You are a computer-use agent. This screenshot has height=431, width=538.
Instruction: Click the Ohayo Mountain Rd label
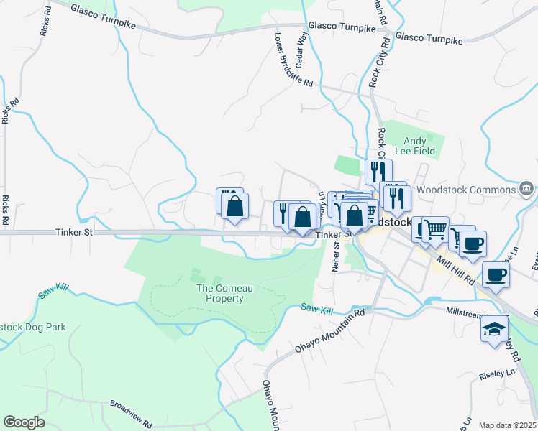(x=329, y=331)
